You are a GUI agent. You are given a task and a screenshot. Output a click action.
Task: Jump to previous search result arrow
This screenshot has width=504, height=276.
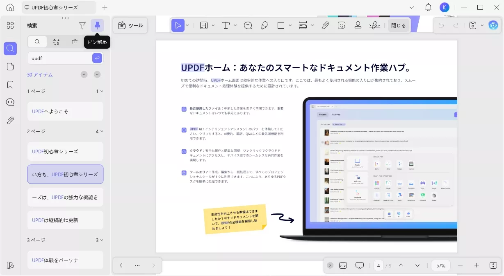84,74
